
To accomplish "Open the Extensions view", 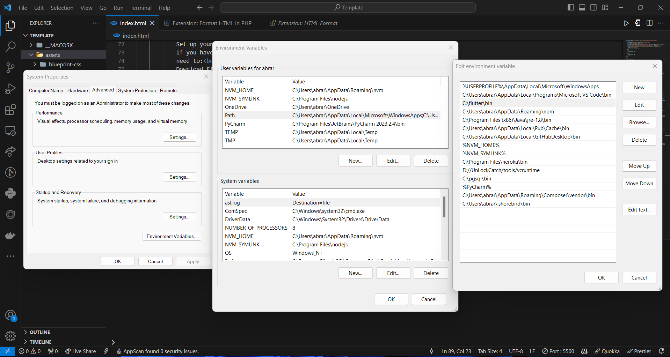I will coord(10,110).
